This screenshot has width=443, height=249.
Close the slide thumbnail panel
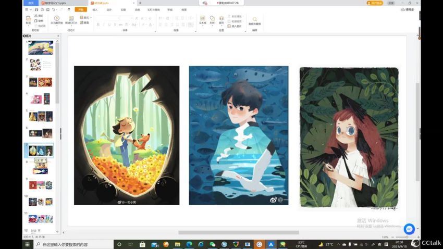[x=58, y=36]
